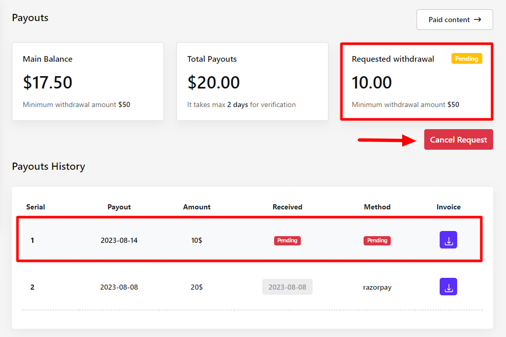The image size is (506, 337).
Task: Download invoice for the razorpay payout
Action: point(448,287)
